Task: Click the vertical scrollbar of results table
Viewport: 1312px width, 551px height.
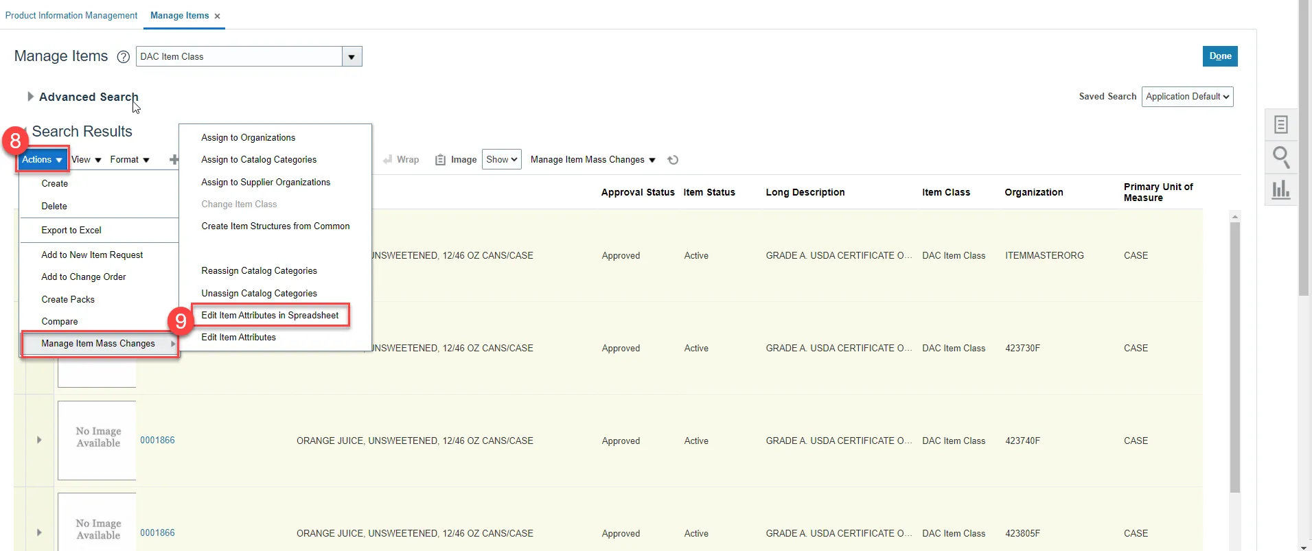Action: (x=1234, y=357)
